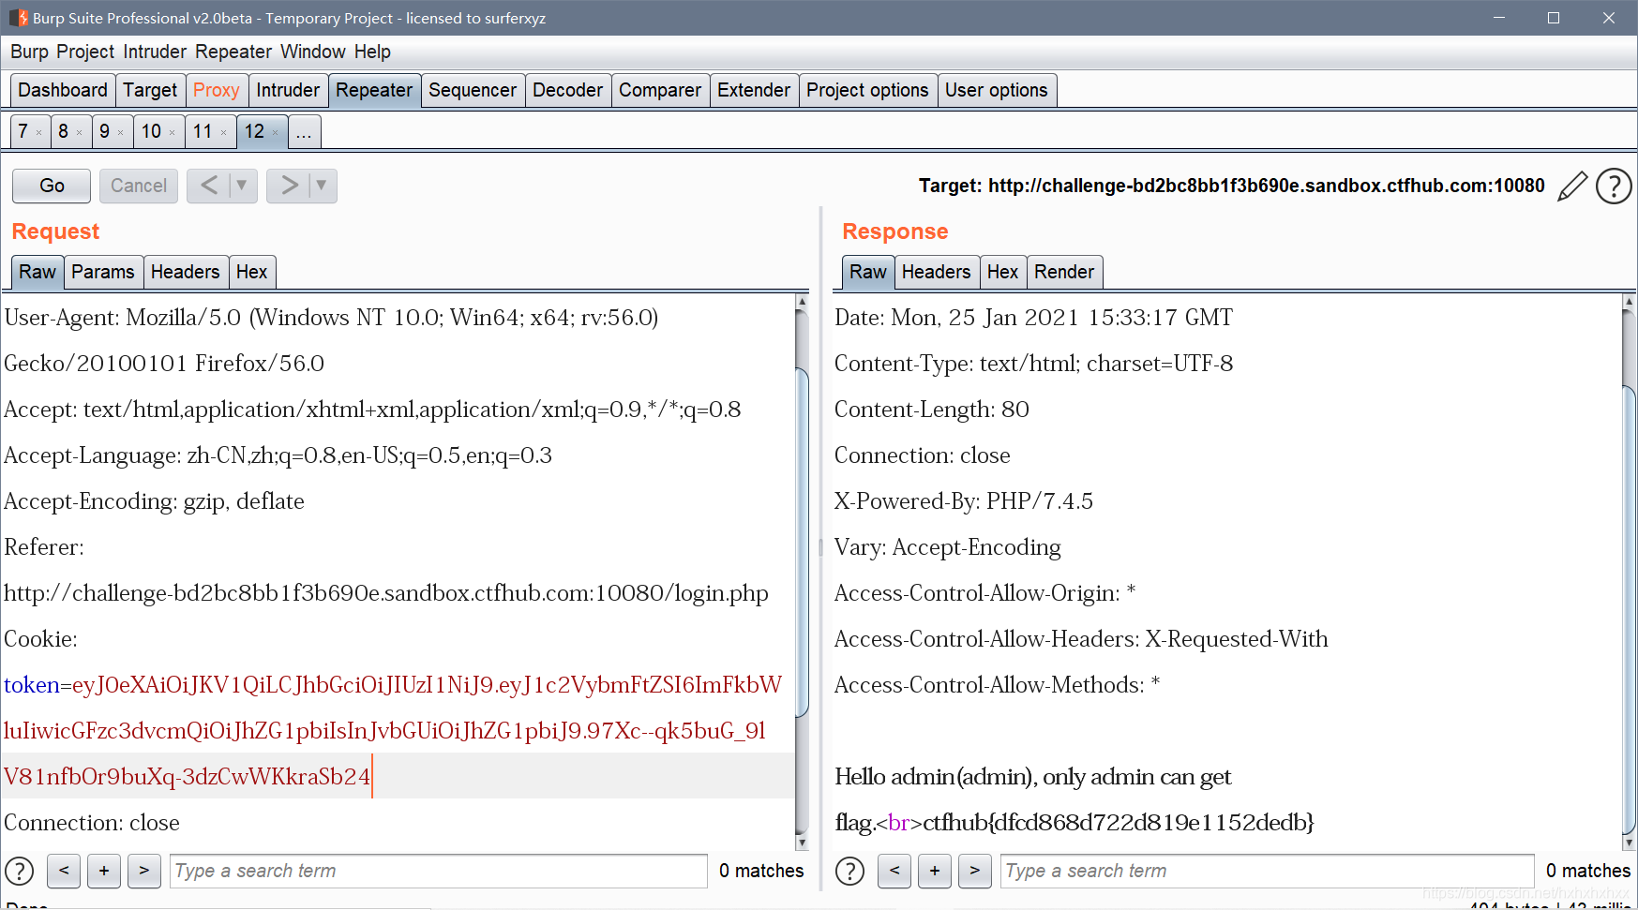Image resolution: width=1638 pixels, height=910 pixels.
Task: Open response search help icon
Action: point(850,871)
